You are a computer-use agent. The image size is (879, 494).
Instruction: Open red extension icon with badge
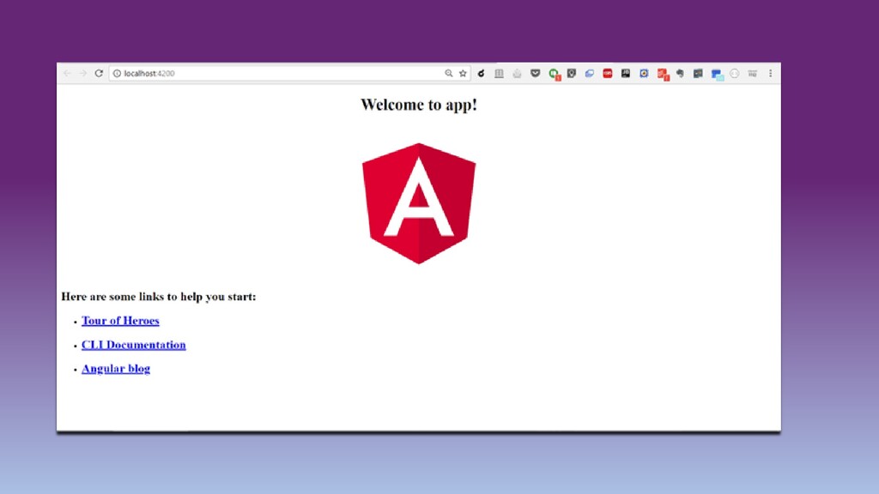tap(664, 74)
